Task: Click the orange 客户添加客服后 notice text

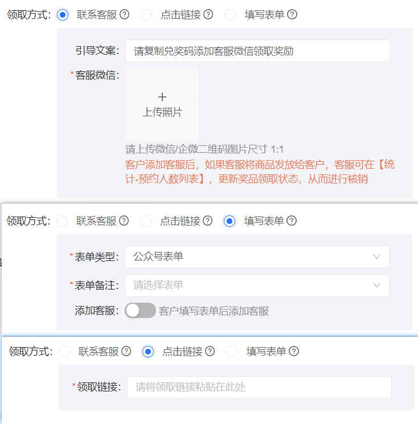Action: 260,172
